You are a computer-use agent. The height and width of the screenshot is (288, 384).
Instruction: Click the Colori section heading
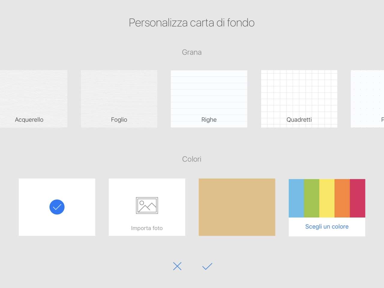point(192,159)
